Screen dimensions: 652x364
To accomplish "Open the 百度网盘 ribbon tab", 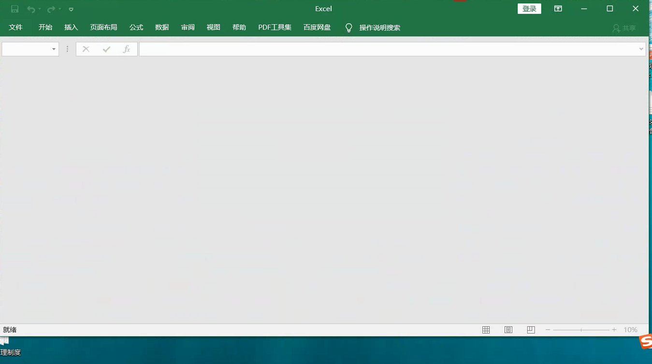I will (x=317, y=28).
